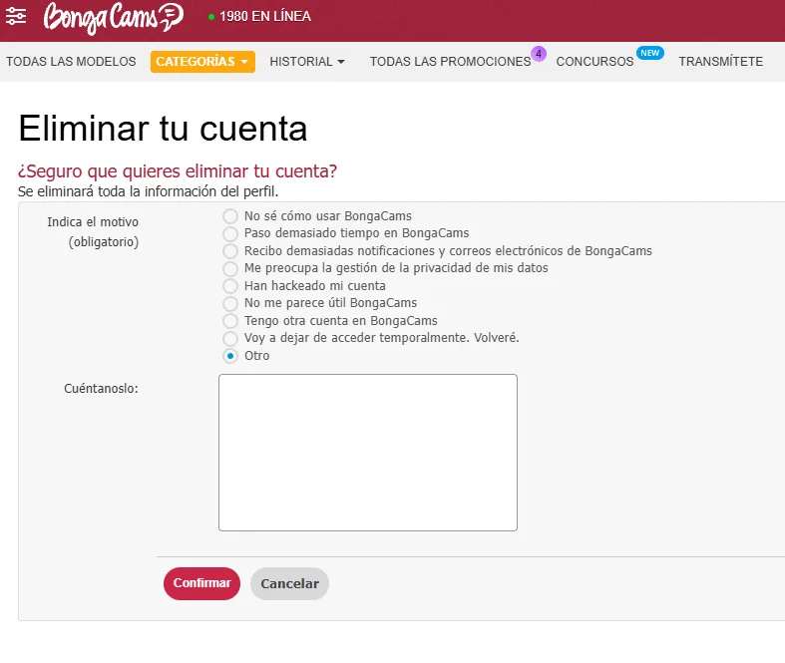Screen dimensions: 785x663
Task: Select "Paso demasiado tiempo en BongaCams" reason
Action: click(x=230, y=233)
